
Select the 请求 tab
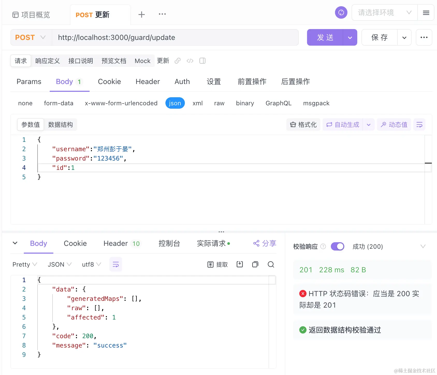coord(21,61)
